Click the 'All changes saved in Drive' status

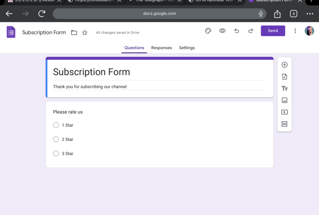(x=118, y=33)
